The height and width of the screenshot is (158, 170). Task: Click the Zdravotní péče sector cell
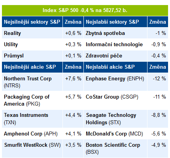coord(115,56)
